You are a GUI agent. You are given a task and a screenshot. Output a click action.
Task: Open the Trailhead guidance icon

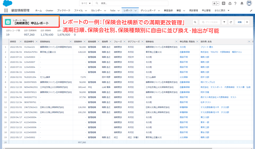tap(229, 3)
